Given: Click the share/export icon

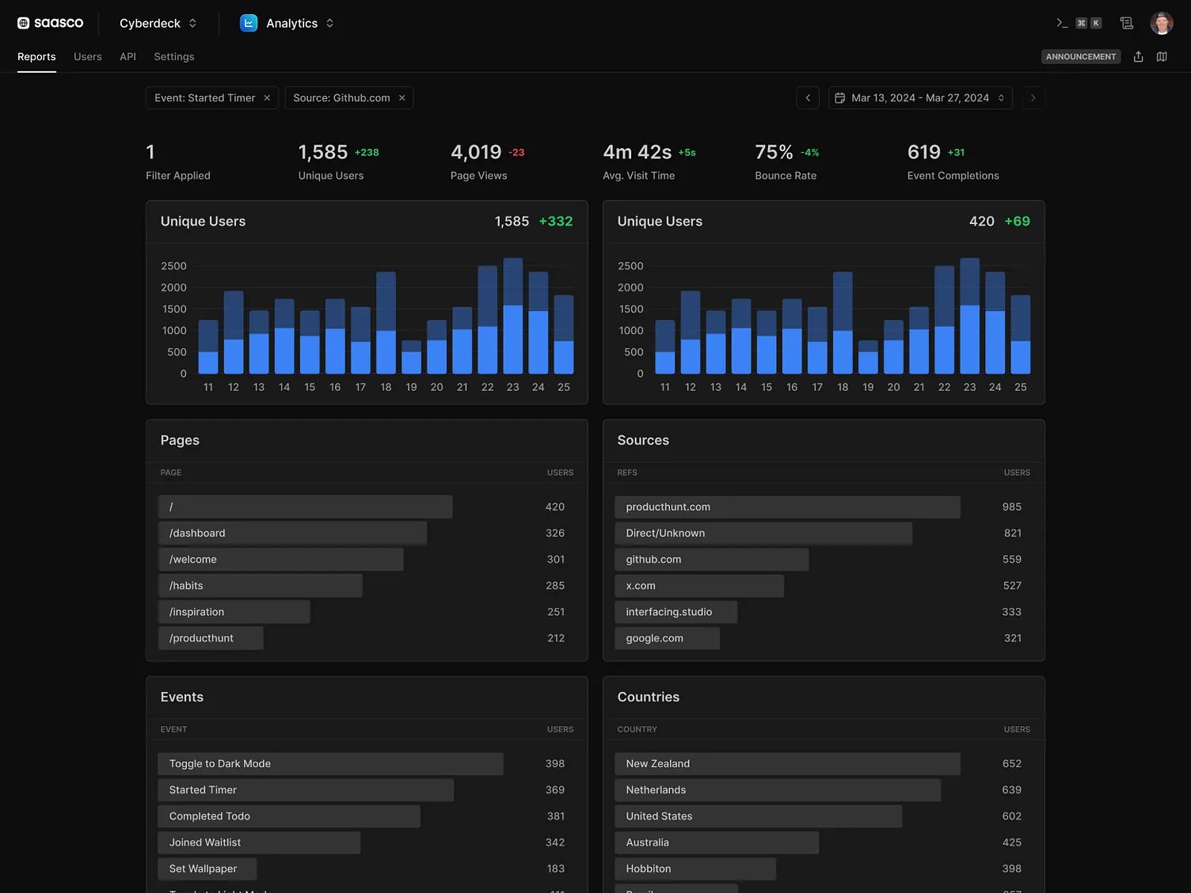Looking at the screenshot, I should click(x=1138, y=57).
